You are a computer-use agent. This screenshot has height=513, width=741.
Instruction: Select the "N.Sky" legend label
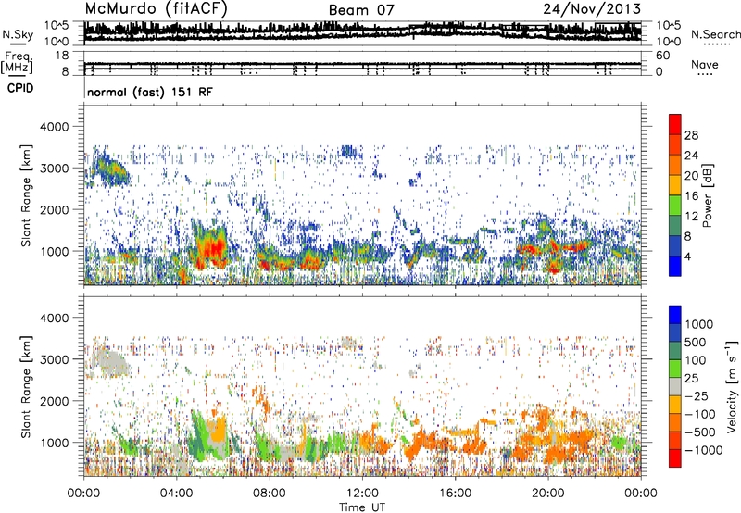(18, 34)
